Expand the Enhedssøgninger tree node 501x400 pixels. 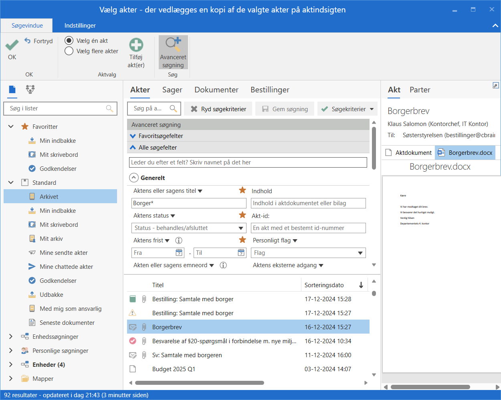point(11,336)
